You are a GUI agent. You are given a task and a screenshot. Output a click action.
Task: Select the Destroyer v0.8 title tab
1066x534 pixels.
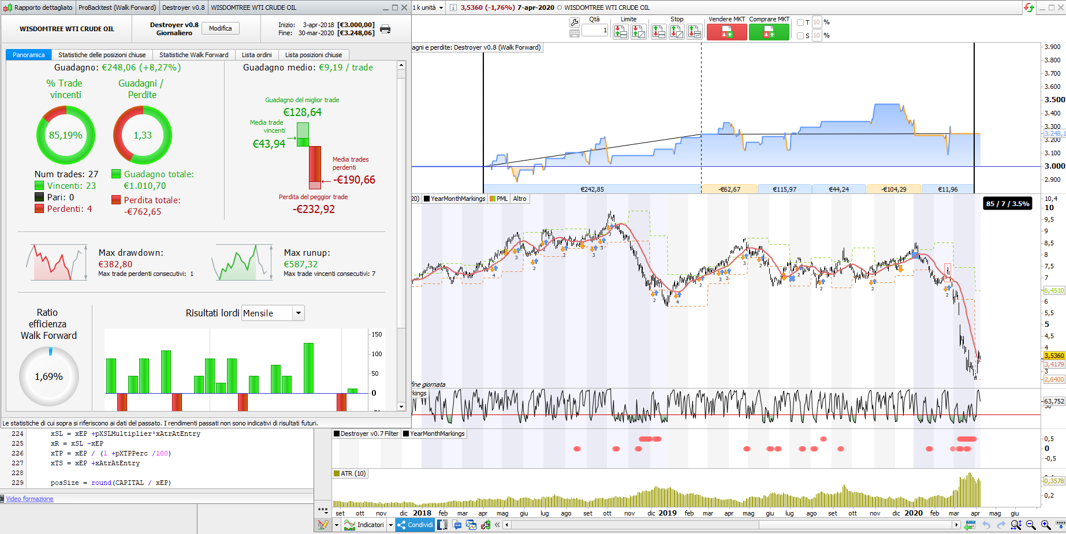(184, 8)
